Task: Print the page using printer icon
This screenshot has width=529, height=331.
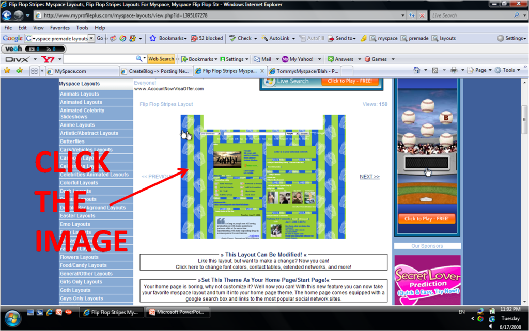Action: (454, 70)
